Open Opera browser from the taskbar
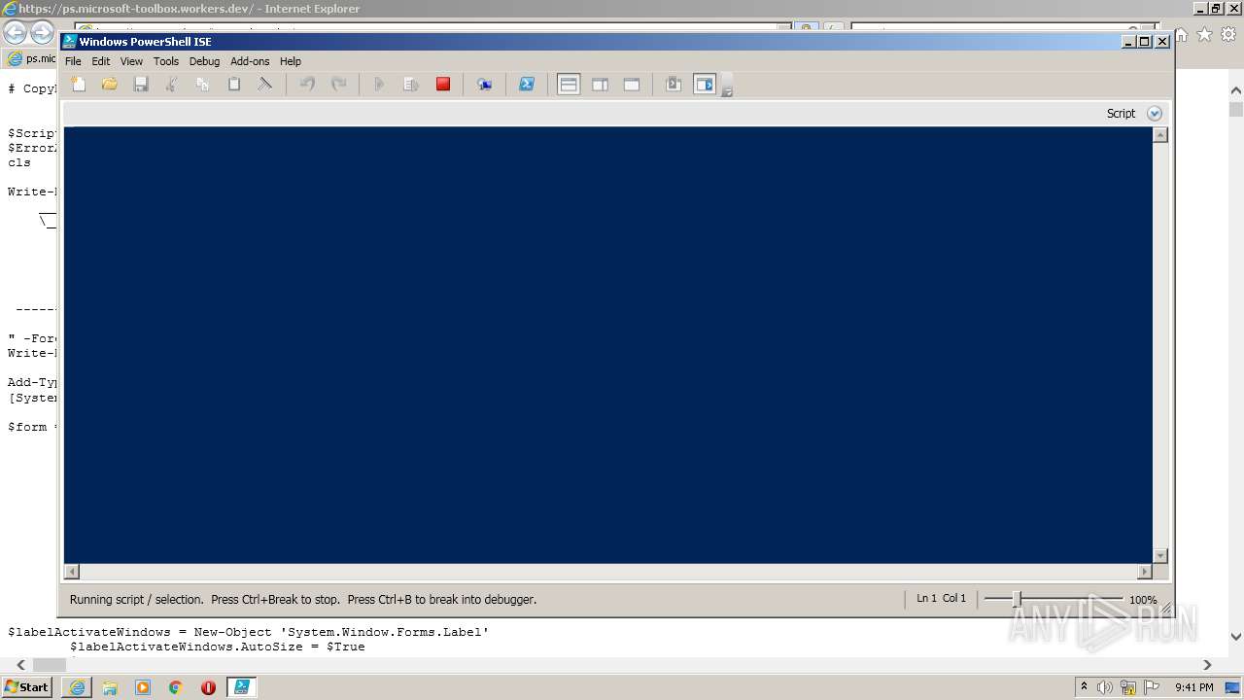 pos(208,687)
